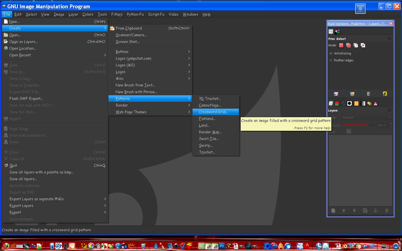Expand Export Layers as separate PNGs

click(55, 199)
